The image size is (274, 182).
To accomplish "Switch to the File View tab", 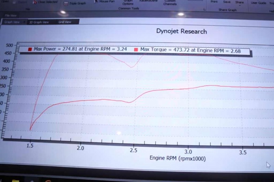I will 11,15.
